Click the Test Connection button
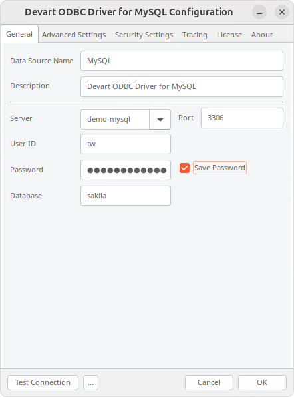Image resolution: width=294 pixels, height=397 pixels. (43, 382)
